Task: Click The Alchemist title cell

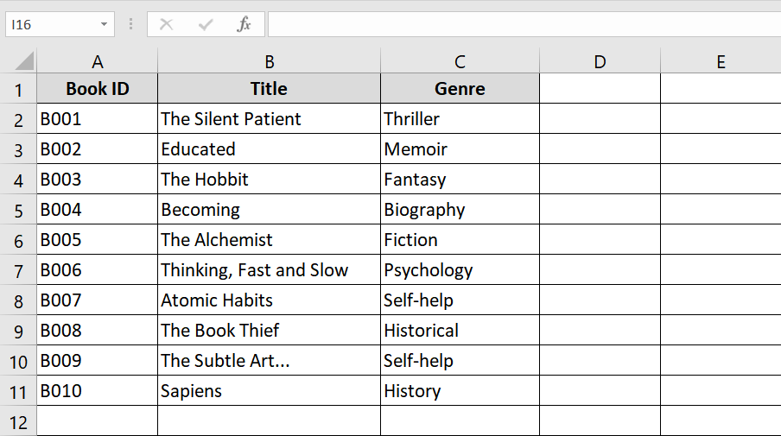Action: pos(269,240)
